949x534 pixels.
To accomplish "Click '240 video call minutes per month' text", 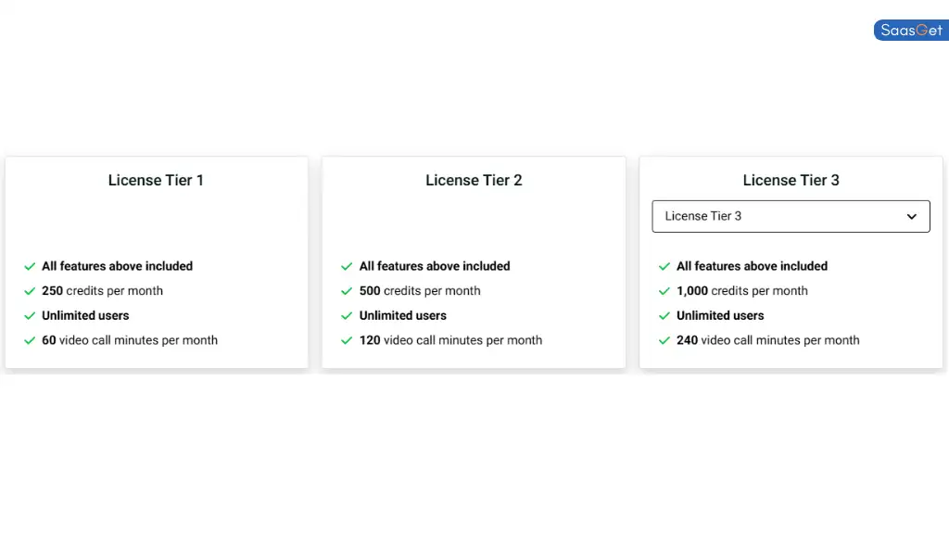I will point(767,340).
